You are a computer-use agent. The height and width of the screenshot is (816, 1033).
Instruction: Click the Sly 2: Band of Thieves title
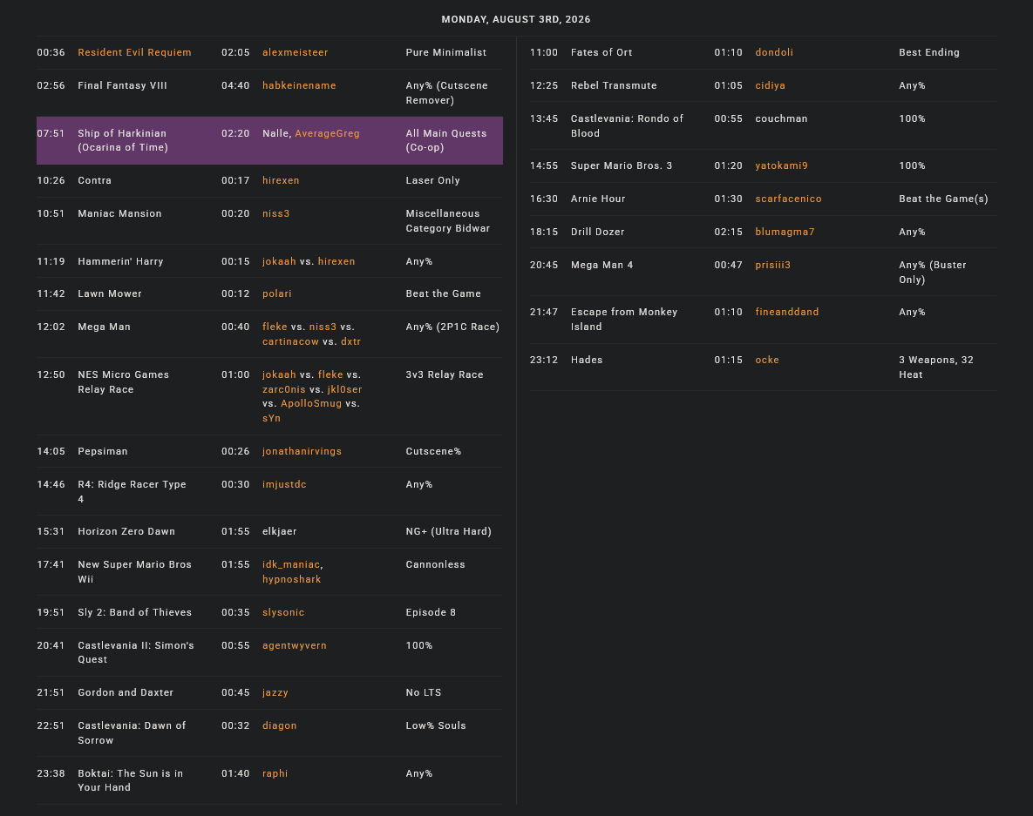click(135, 613)
